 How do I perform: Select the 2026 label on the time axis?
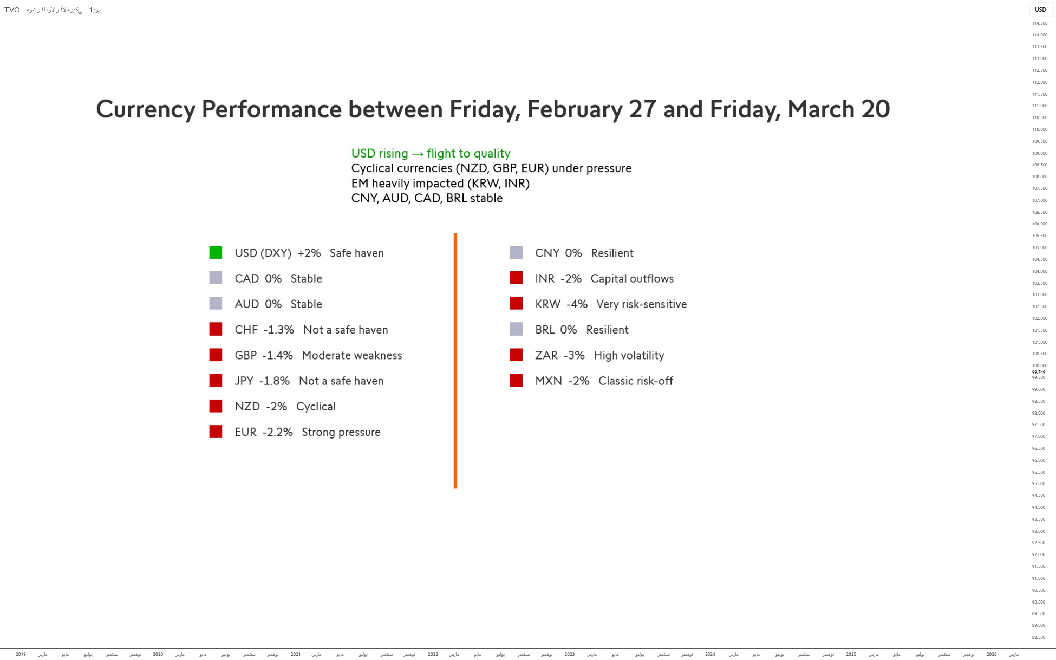(x=991, y=654)
